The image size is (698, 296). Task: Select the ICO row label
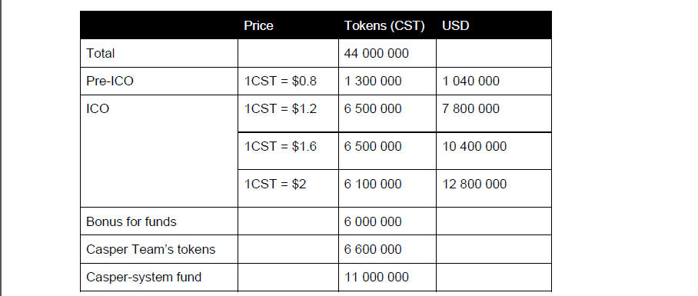(98, 108)
